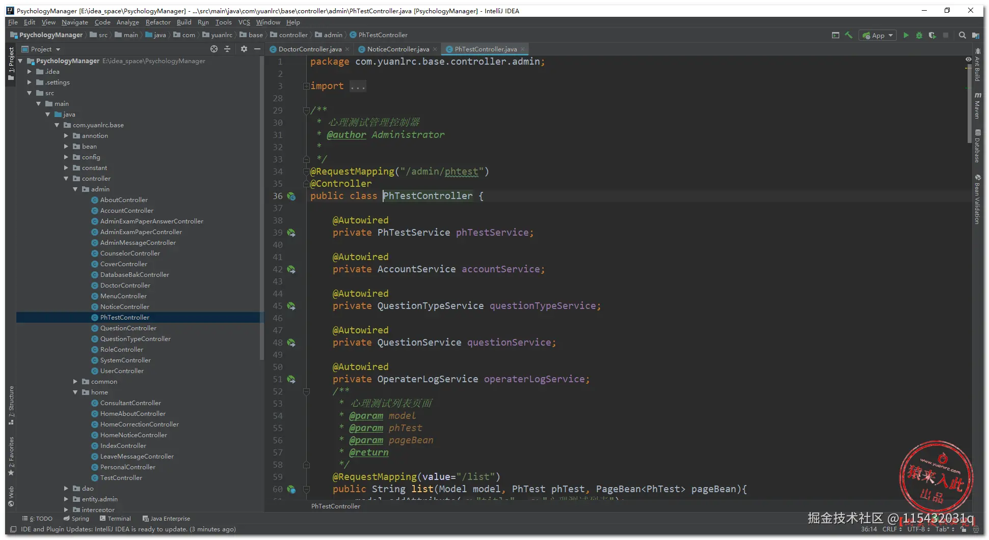Start the Debug bug icon
The image size is (989, 540).
coord(919,35)
